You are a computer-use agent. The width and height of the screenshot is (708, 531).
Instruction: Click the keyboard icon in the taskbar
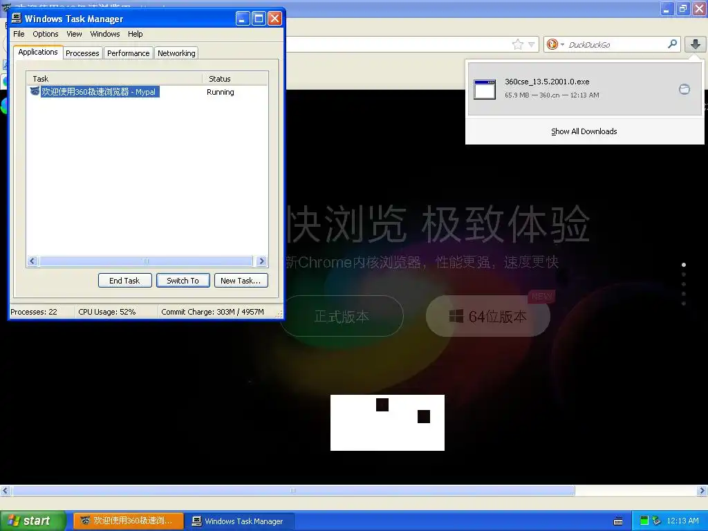618,521
